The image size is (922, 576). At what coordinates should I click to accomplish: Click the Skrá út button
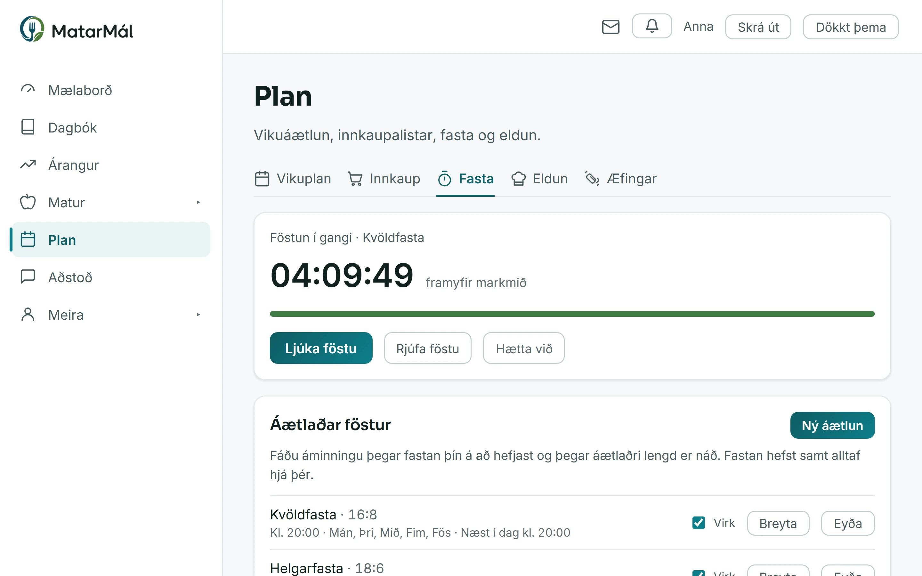point(758,27)
